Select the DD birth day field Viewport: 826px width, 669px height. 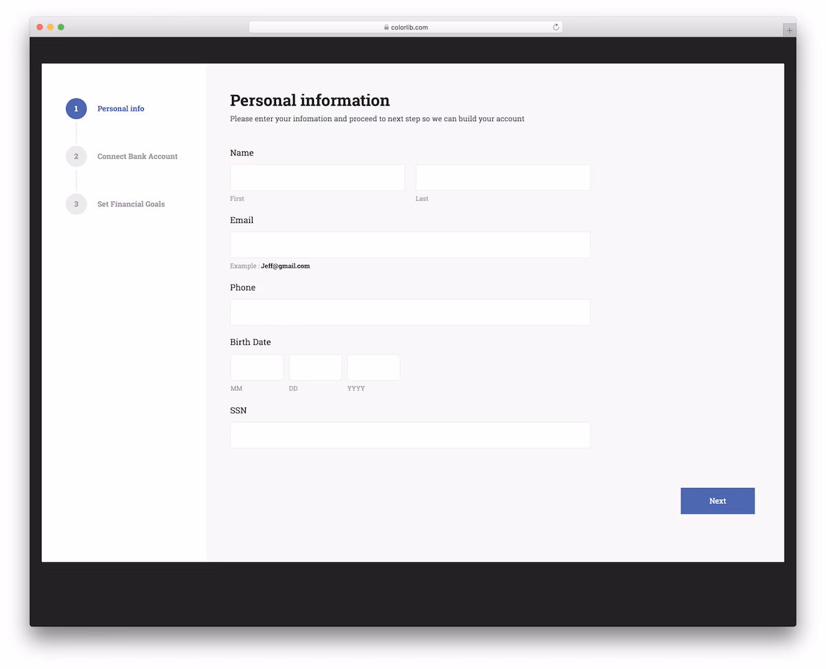click(x=315, y=368)
